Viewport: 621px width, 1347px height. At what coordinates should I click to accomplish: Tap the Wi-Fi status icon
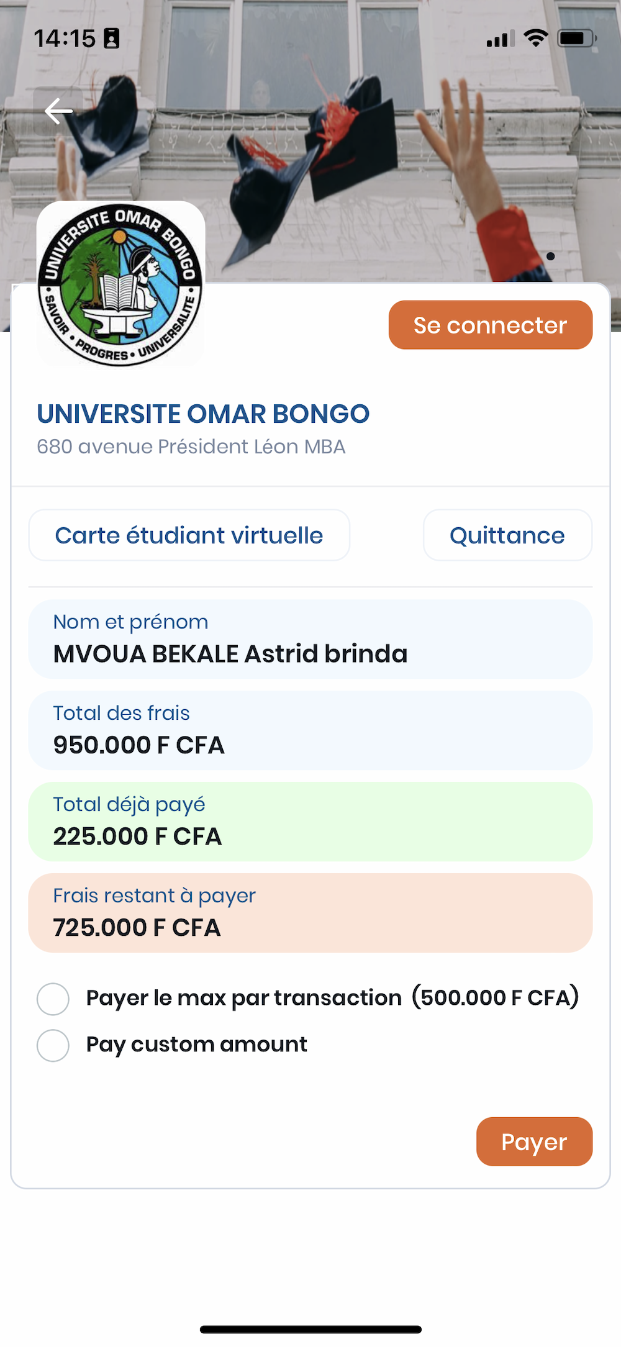click(x=535, y=39)
